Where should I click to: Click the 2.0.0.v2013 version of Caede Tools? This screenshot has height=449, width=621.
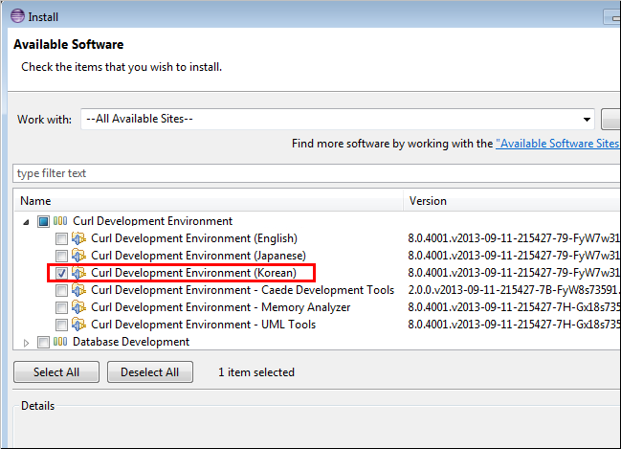(x=514, y=290)
